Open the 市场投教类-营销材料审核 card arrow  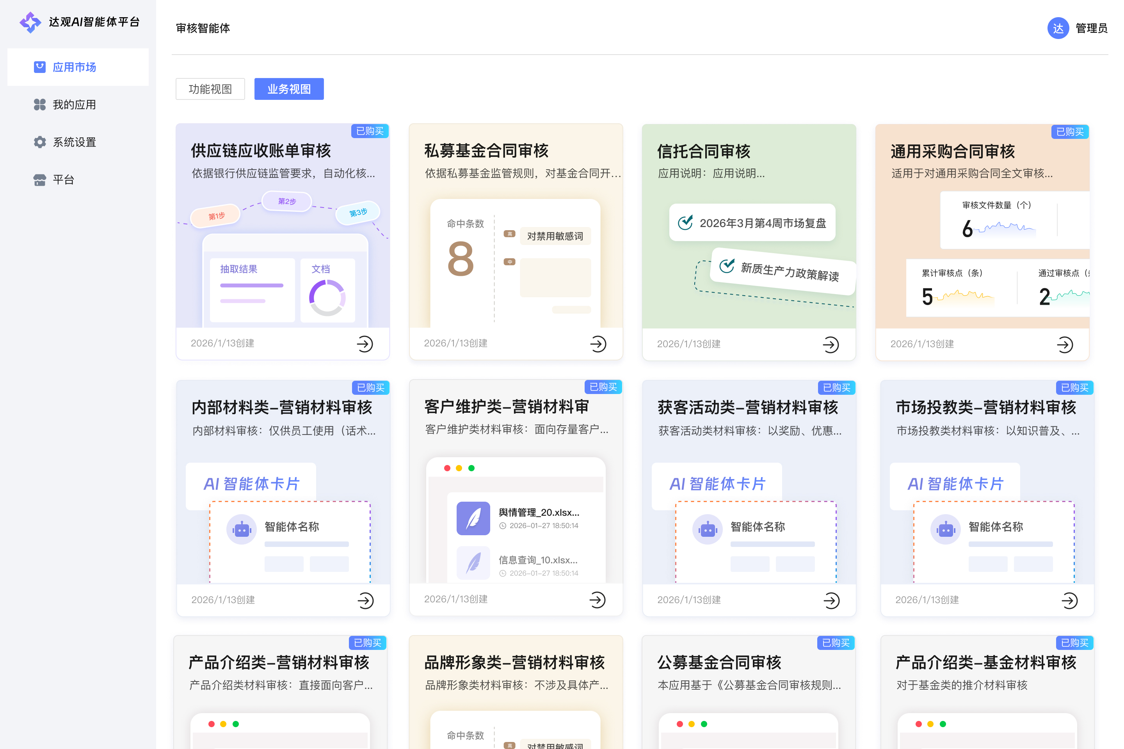point(1069,600)
